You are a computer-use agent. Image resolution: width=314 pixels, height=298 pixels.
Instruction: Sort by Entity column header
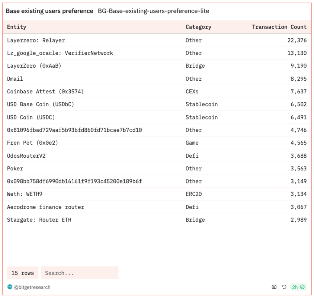tap(17, 27)
